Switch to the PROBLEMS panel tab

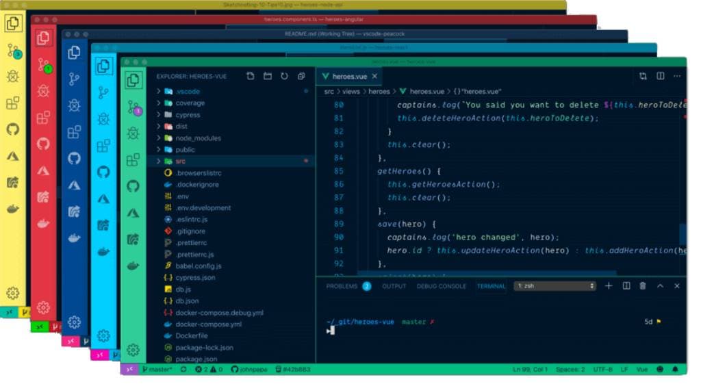coord(342,286)
